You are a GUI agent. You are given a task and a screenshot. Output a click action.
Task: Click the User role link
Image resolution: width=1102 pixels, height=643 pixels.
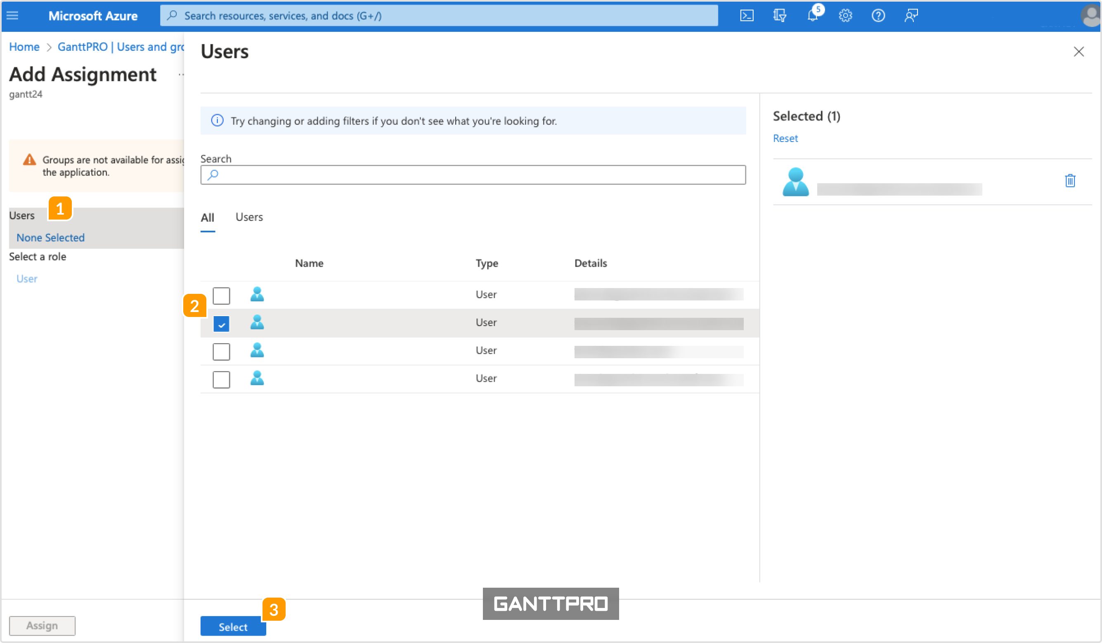point(27,279)
